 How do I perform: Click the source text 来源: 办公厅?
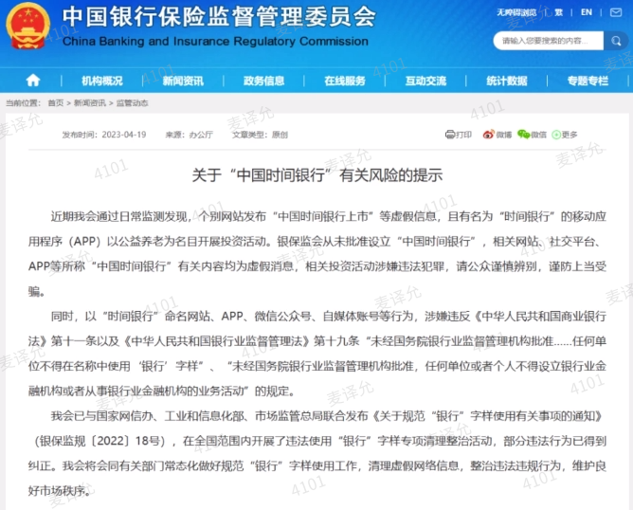(189, 135)
